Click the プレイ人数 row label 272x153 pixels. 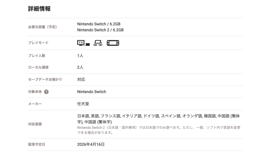tap(37, 56)
